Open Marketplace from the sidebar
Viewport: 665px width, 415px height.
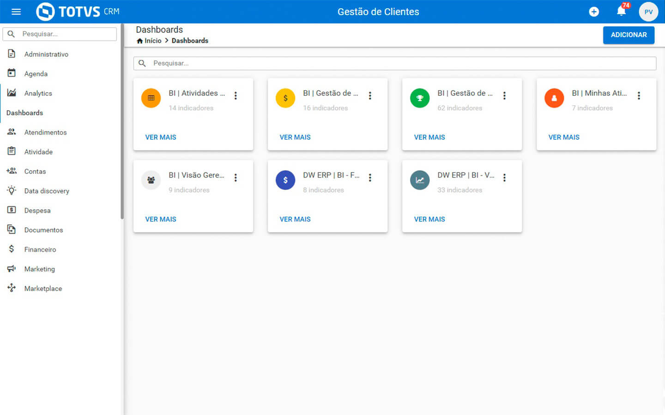[x=43, y=289]
